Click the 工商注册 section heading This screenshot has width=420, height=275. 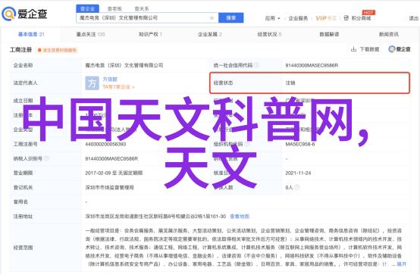21,50
